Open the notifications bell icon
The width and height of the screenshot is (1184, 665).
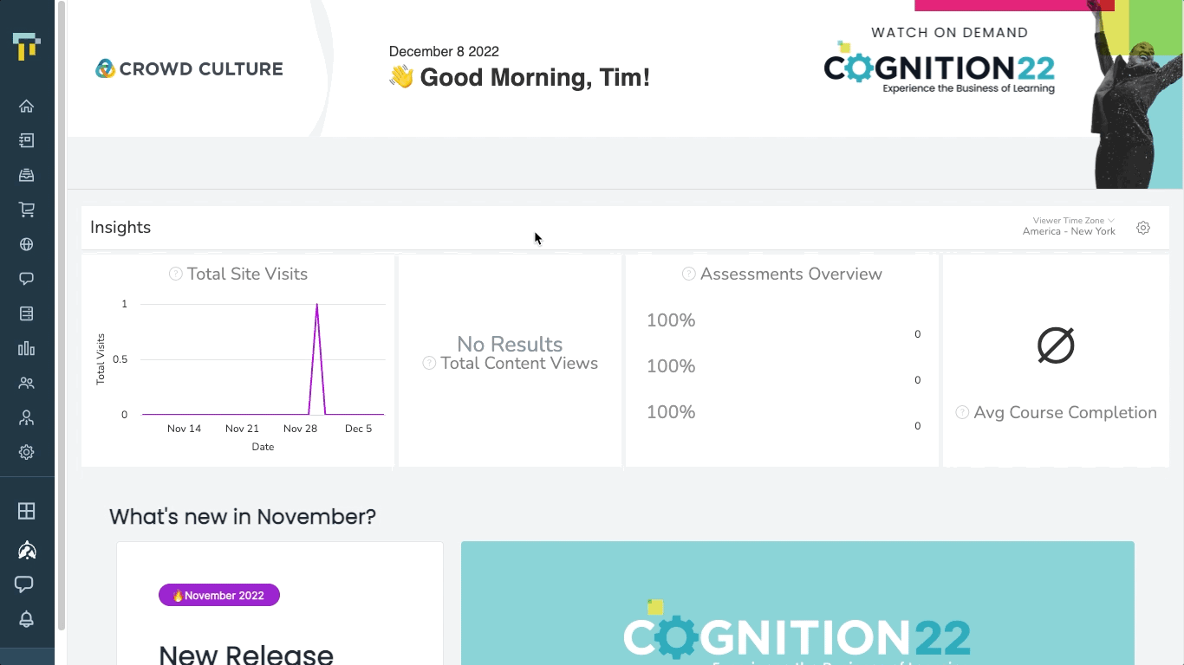(26, 619)
